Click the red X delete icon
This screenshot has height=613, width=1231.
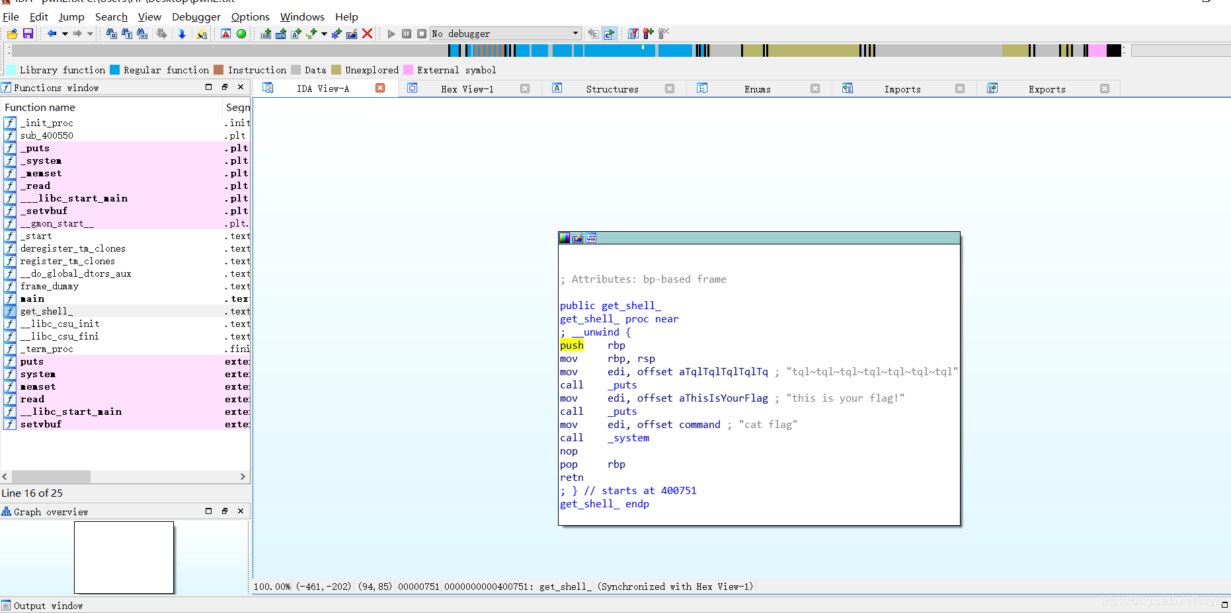[x=368, y=34]
